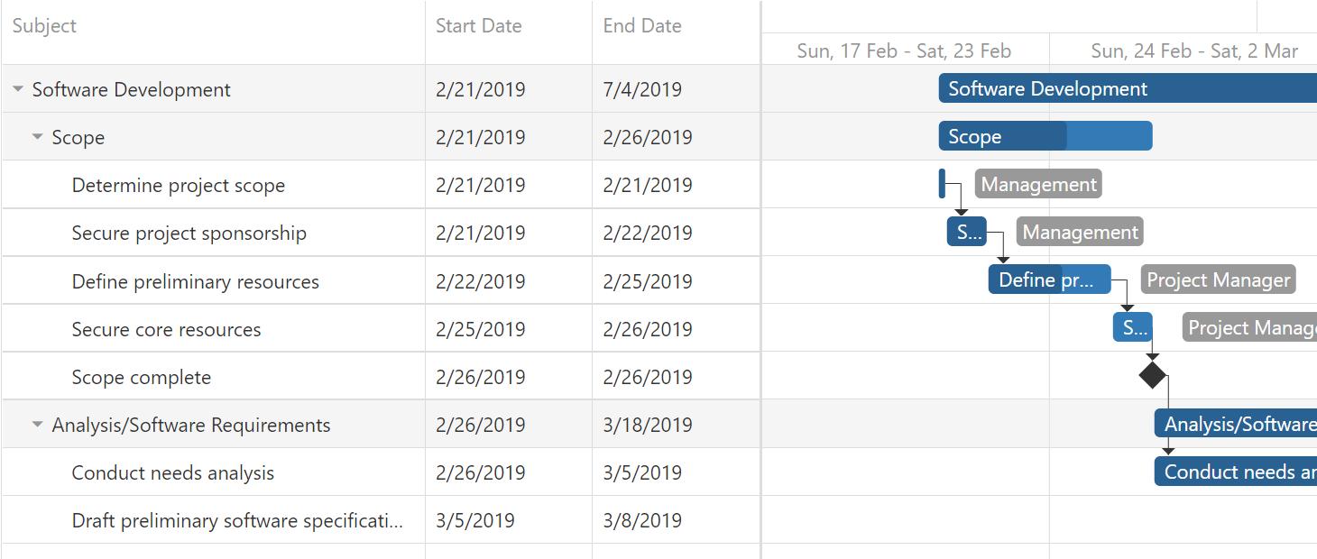Select the Determine project scope task bar
This screenshot has width=1317, height=559.
point(942,184)
